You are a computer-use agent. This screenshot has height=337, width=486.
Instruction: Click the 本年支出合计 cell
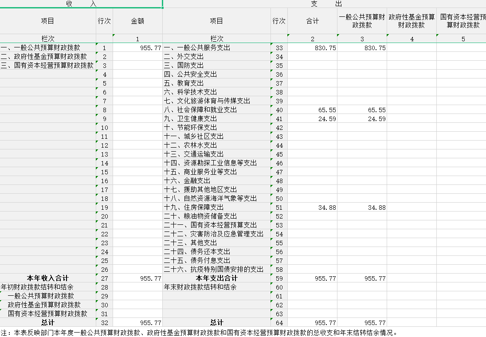point(216,278)
